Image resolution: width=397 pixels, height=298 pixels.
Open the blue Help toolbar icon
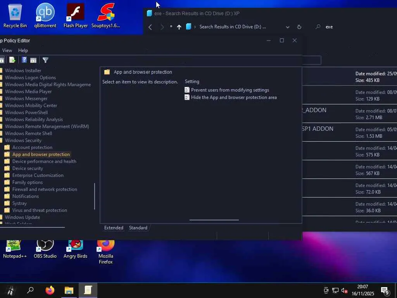pyautogui.click(x=24, y=60)
